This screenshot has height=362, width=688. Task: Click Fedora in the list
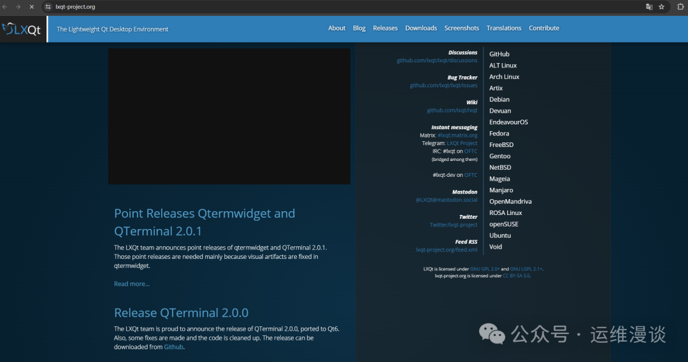499,134
